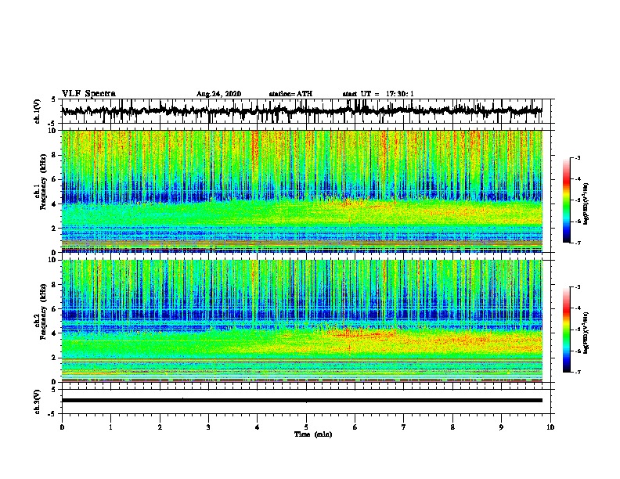Click time axis tick label "5"
This screenshot has height=479, width=620.
306,427
